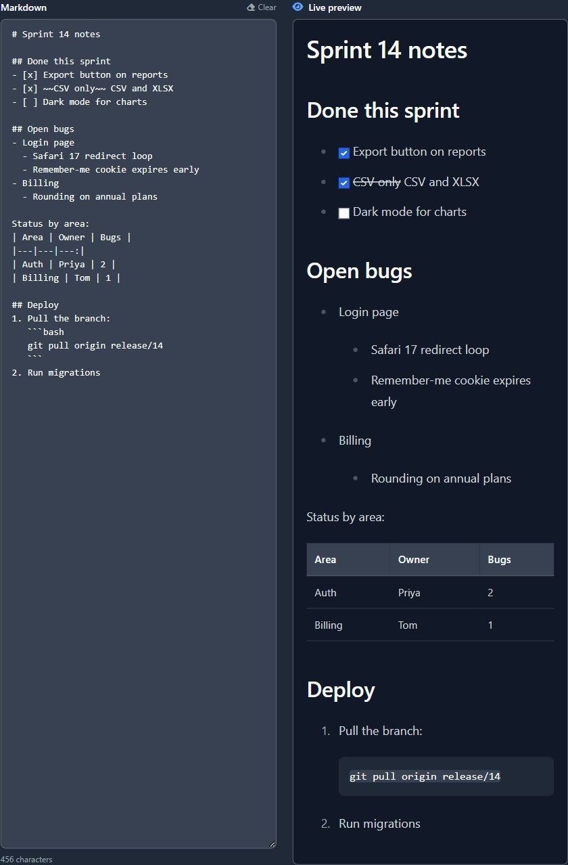The width and height of the screenshot is (568, 865).
Task: Click the eraser icon beside Clear
Action: pyautogui.click(x=251, y=7)
